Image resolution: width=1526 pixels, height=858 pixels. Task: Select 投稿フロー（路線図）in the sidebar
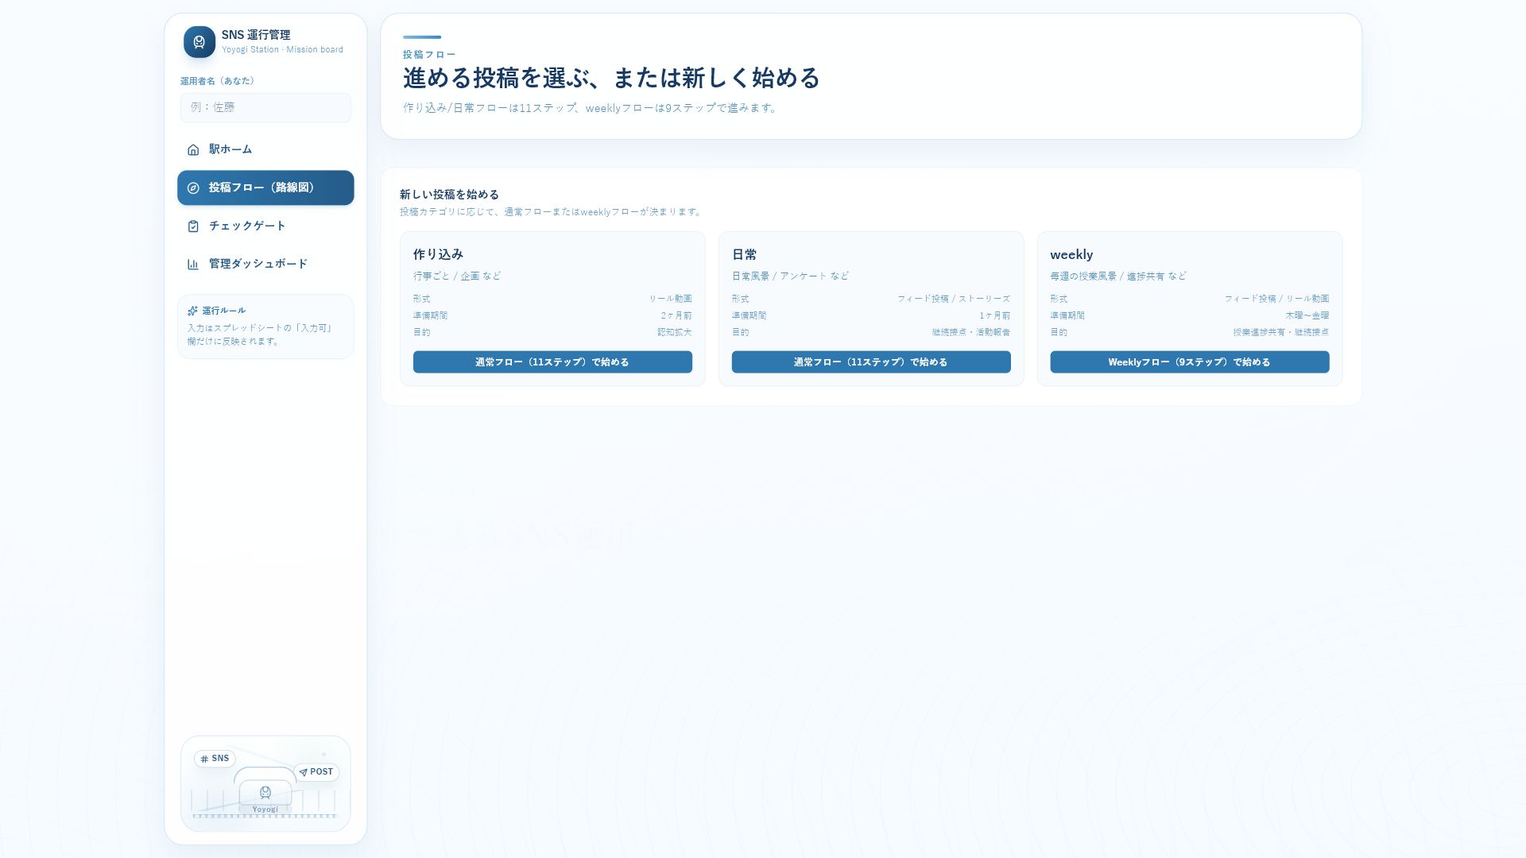265,188
